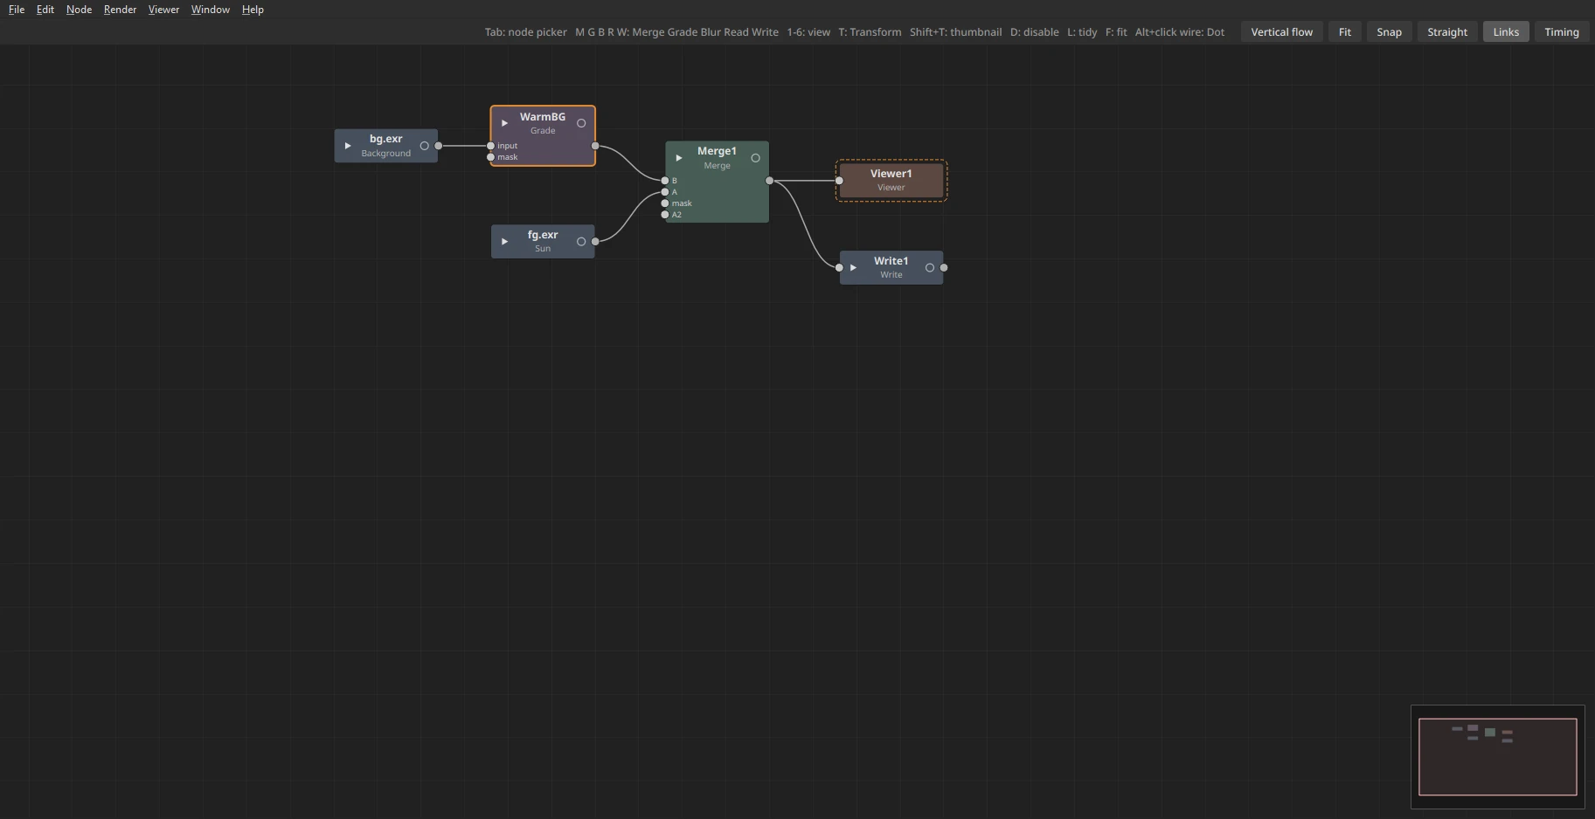1595x819 pixels.
Task: Click the bg.exr output port
Action: [439, 146]
